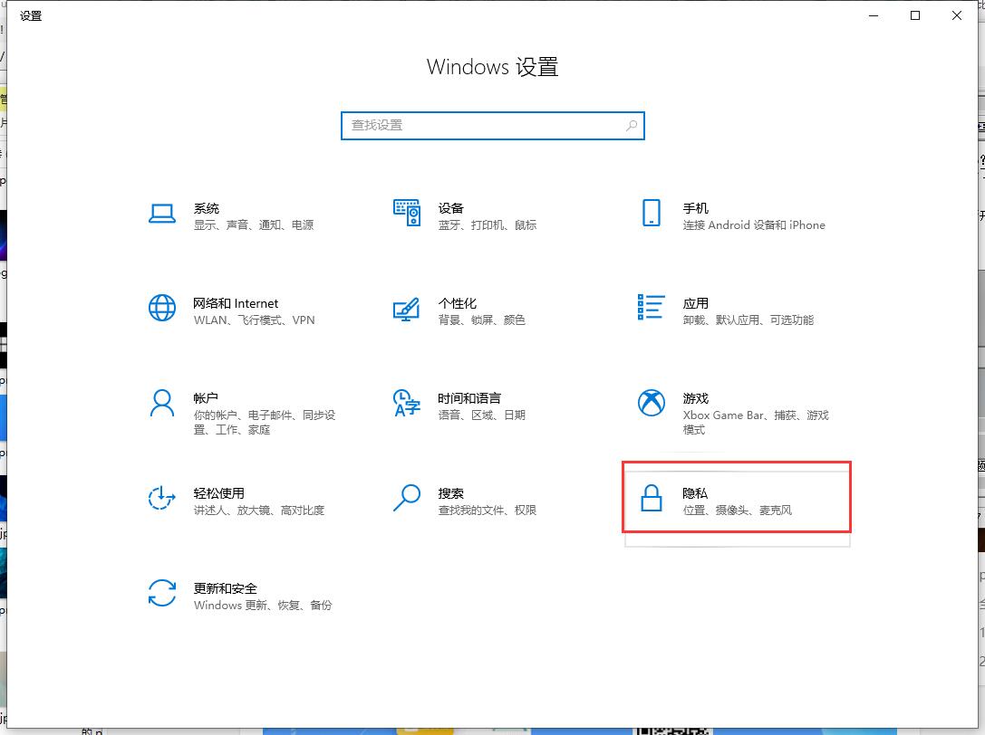Viewport: 985px width, 735px height.
Task: Open the Update and Security arrows icon
Action: [162, 593]
